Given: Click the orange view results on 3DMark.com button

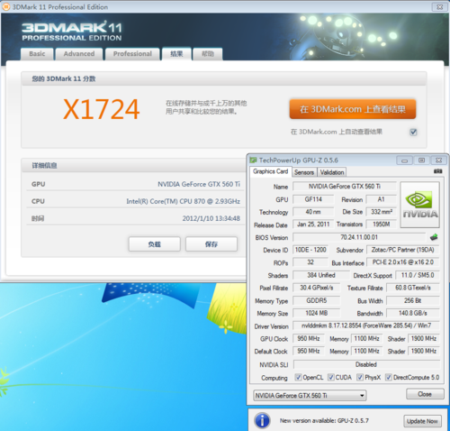Looking at the screenshot, I should pos(353,109).
